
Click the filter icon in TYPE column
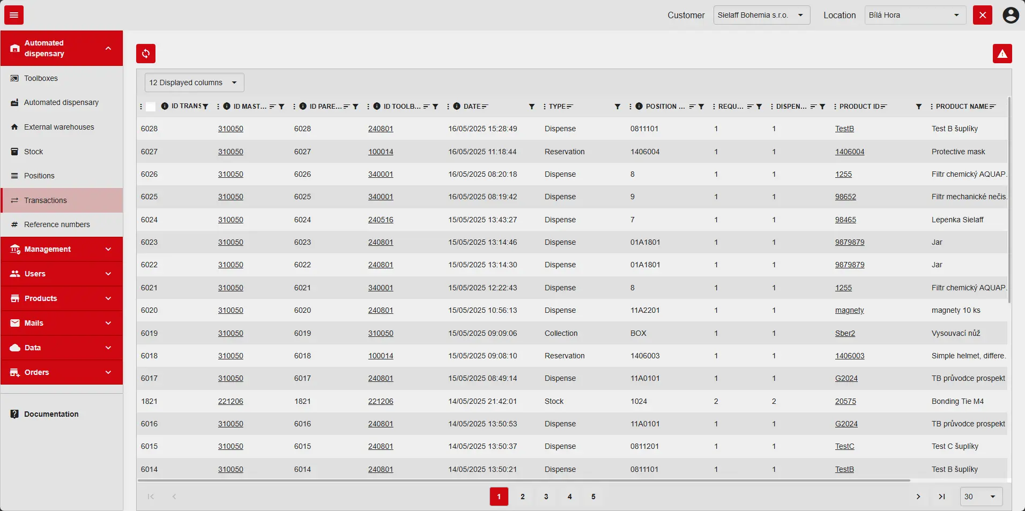pyautogui.click(x=617, y=107)
